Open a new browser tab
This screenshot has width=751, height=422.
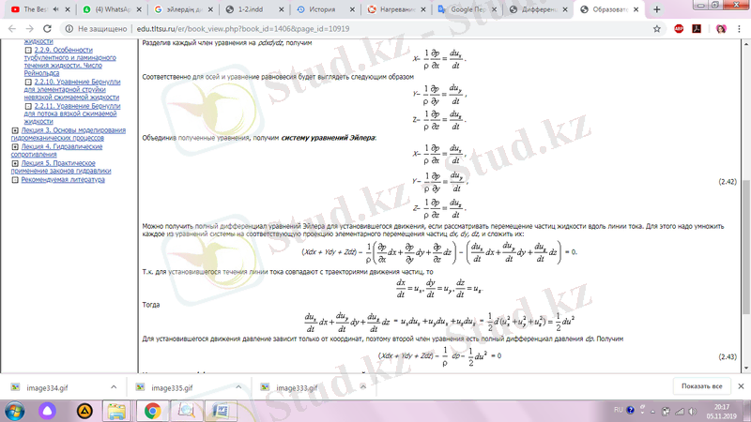click(x=656, y=9)
